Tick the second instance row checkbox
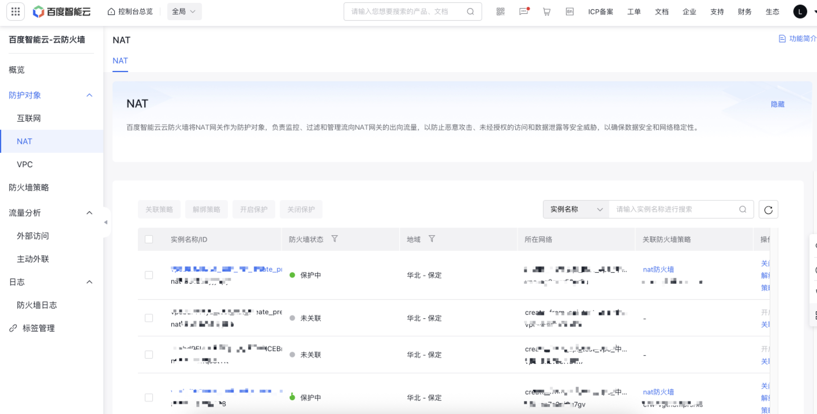 [149, 318]
